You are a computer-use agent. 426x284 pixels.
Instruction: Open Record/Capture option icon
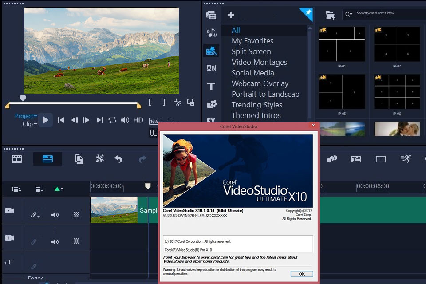tap(79, 159)
